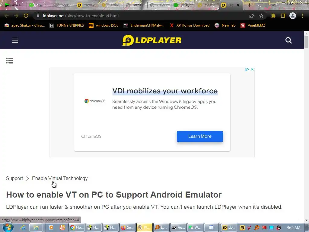Close the ChromeOS advertisement
The image size is (309, 232).
pyautogui.click(x=252, y=69)
